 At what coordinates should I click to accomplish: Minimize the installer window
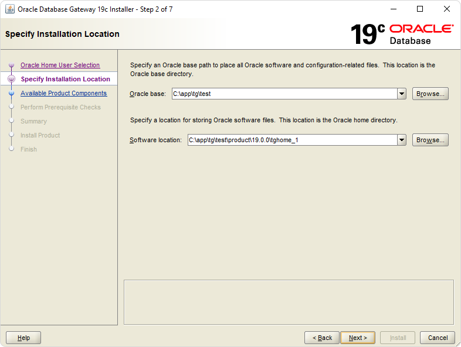pyautogui.click(x=394, y=9)
